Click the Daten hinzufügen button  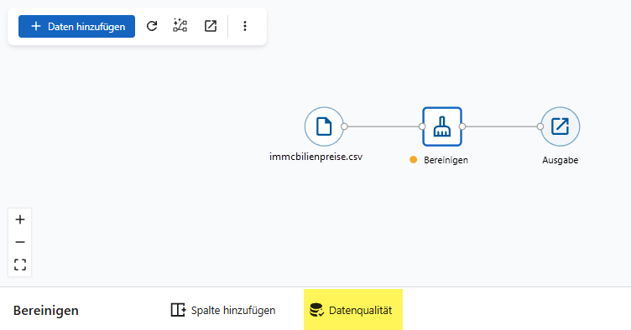76,27
